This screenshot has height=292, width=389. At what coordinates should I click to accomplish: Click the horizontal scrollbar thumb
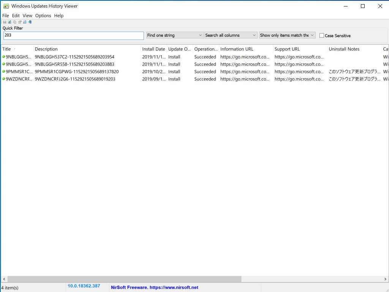[x=124, y=279]
